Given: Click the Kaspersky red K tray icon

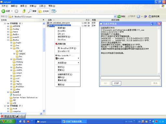Looking at the screenshot, I should coord(156,121).
